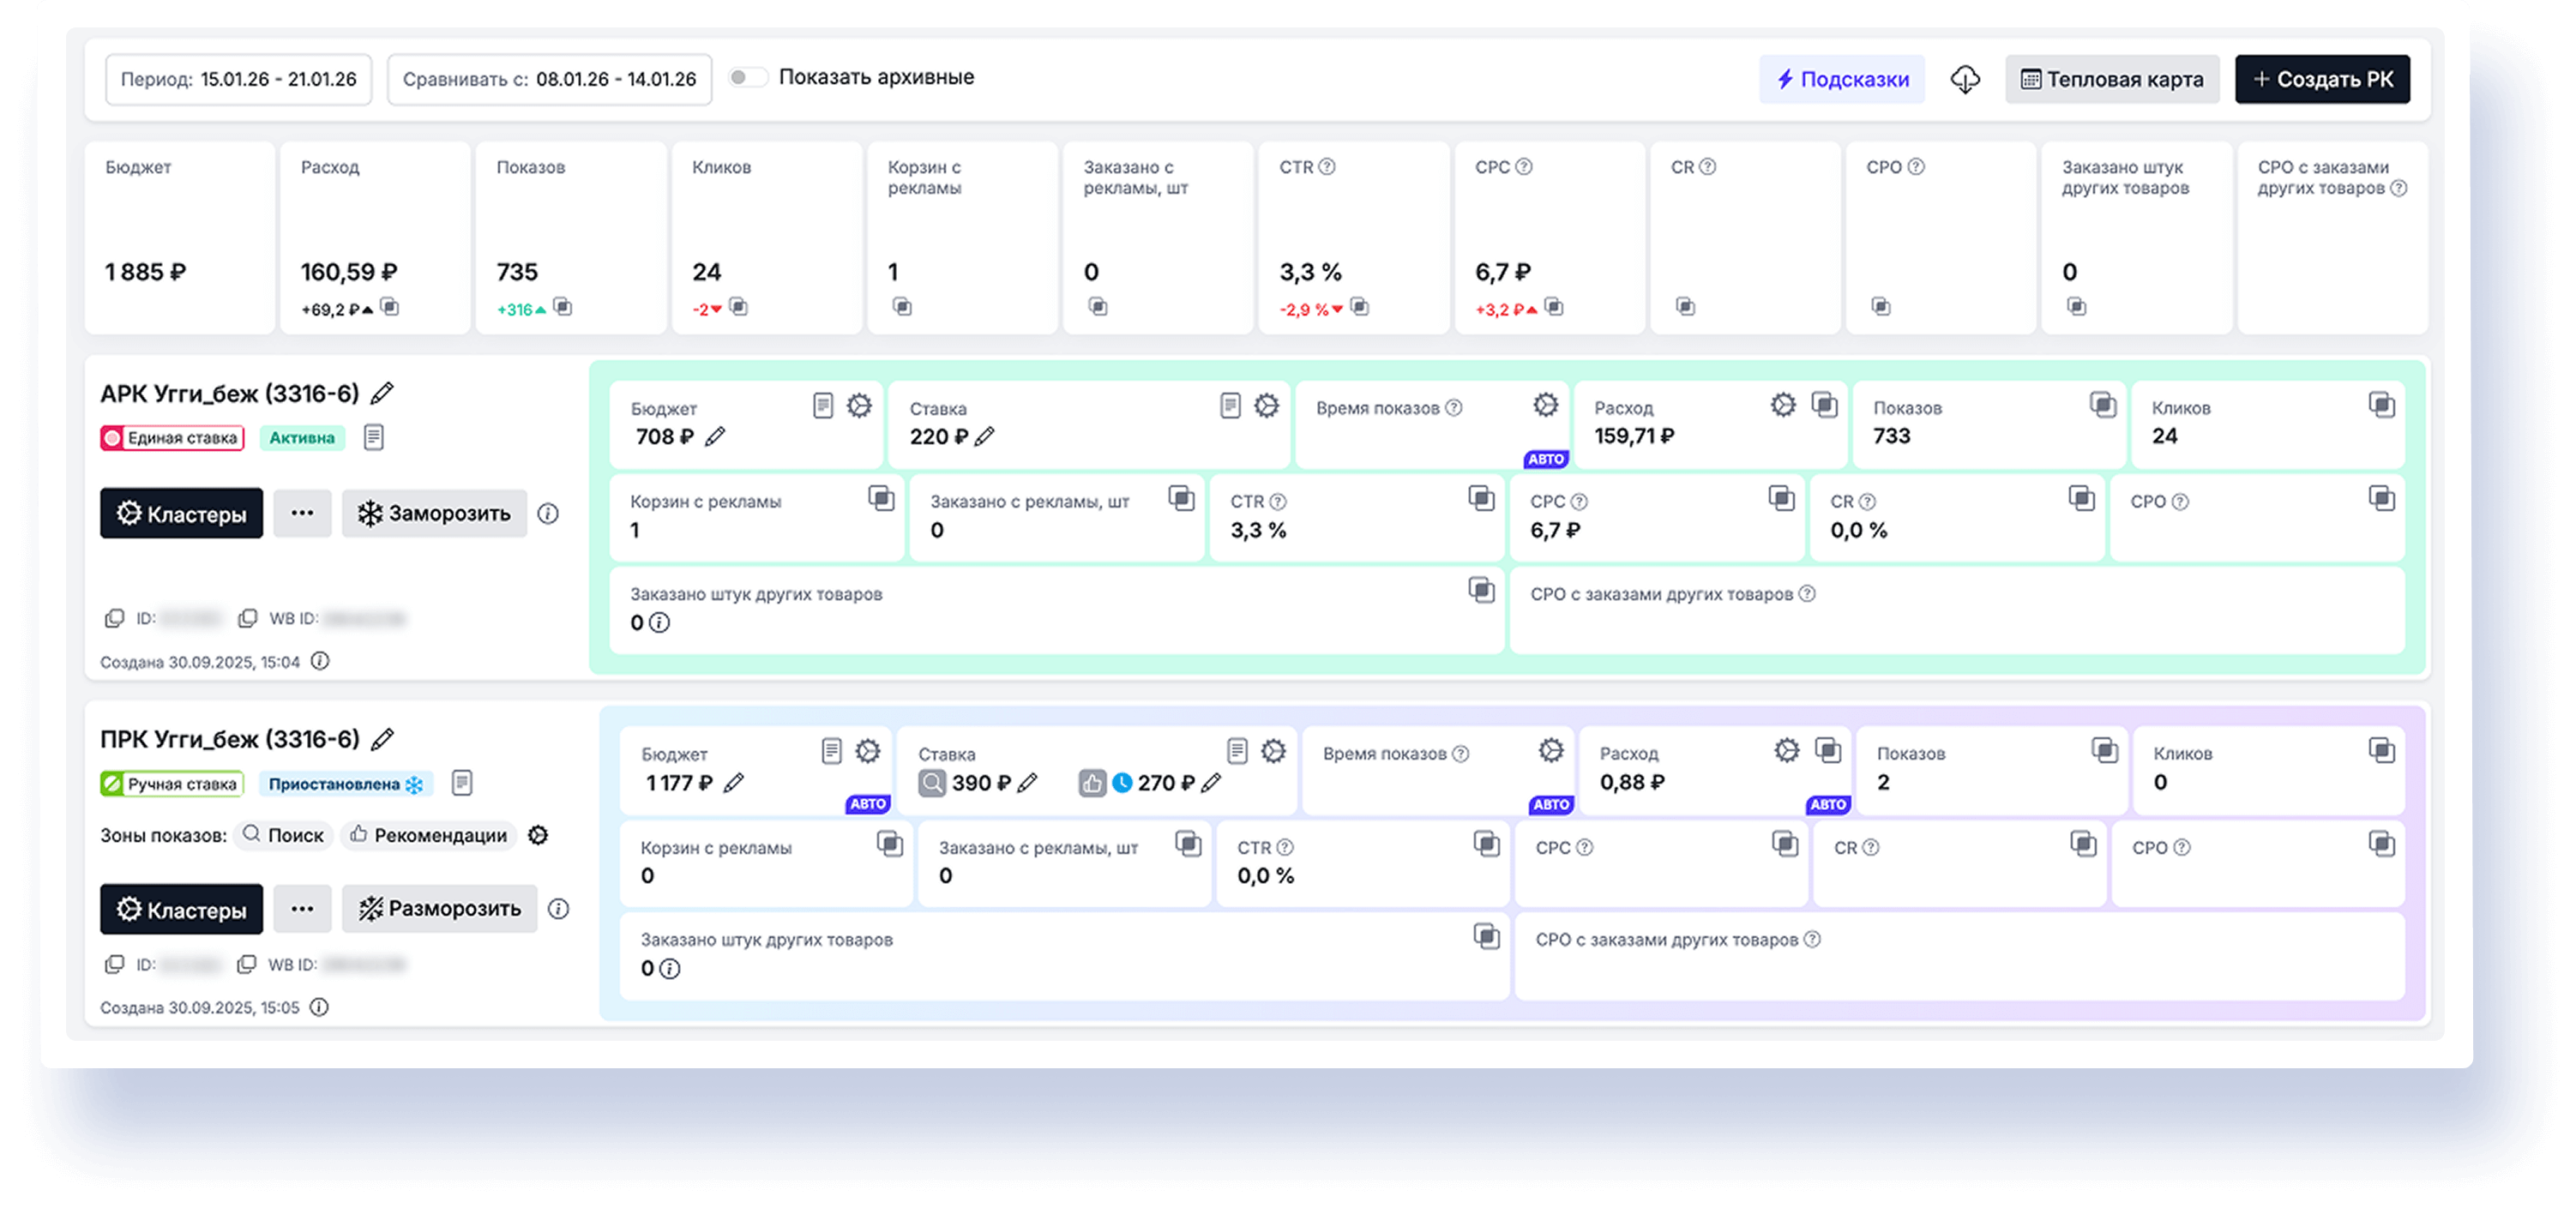Viewport: 2576px width, 1208px height.
Task: Toggle the Рекомендации display zone
Action: [x=429, y=835]
